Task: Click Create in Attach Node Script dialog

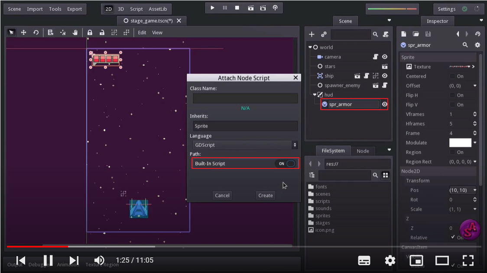Action: [266, 195]
